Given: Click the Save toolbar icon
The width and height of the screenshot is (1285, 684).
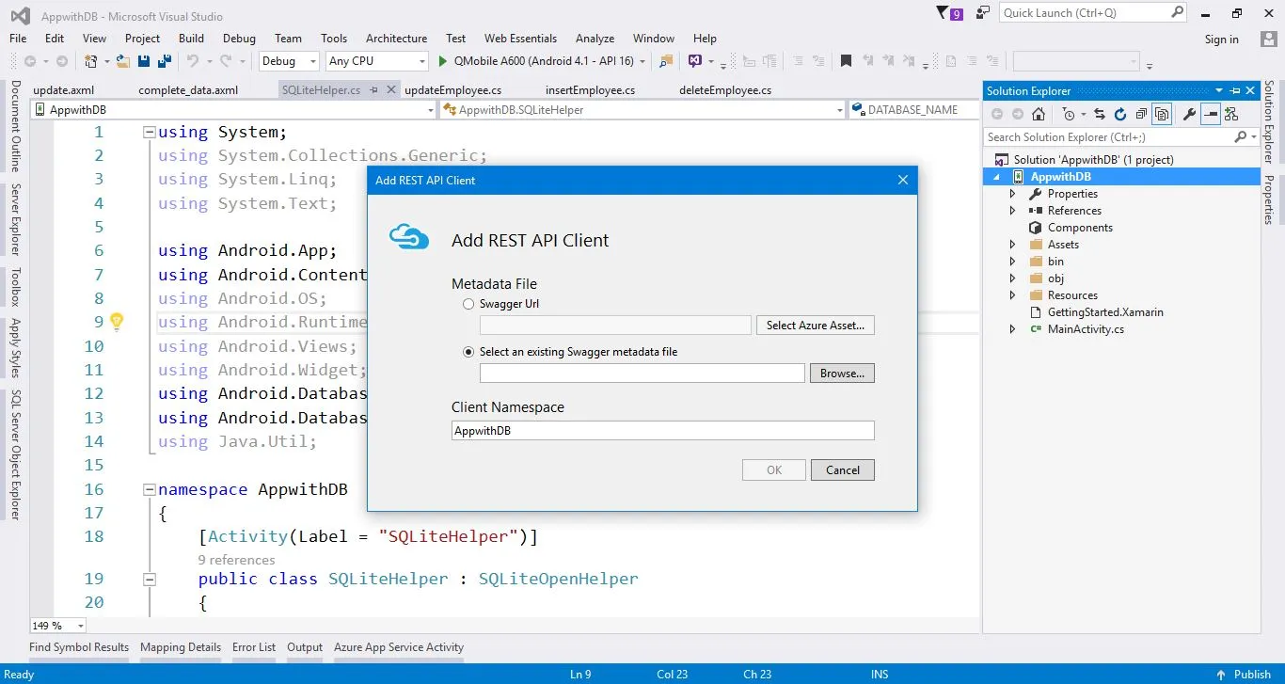Looking at the screenshot, I should coord(144,61).
